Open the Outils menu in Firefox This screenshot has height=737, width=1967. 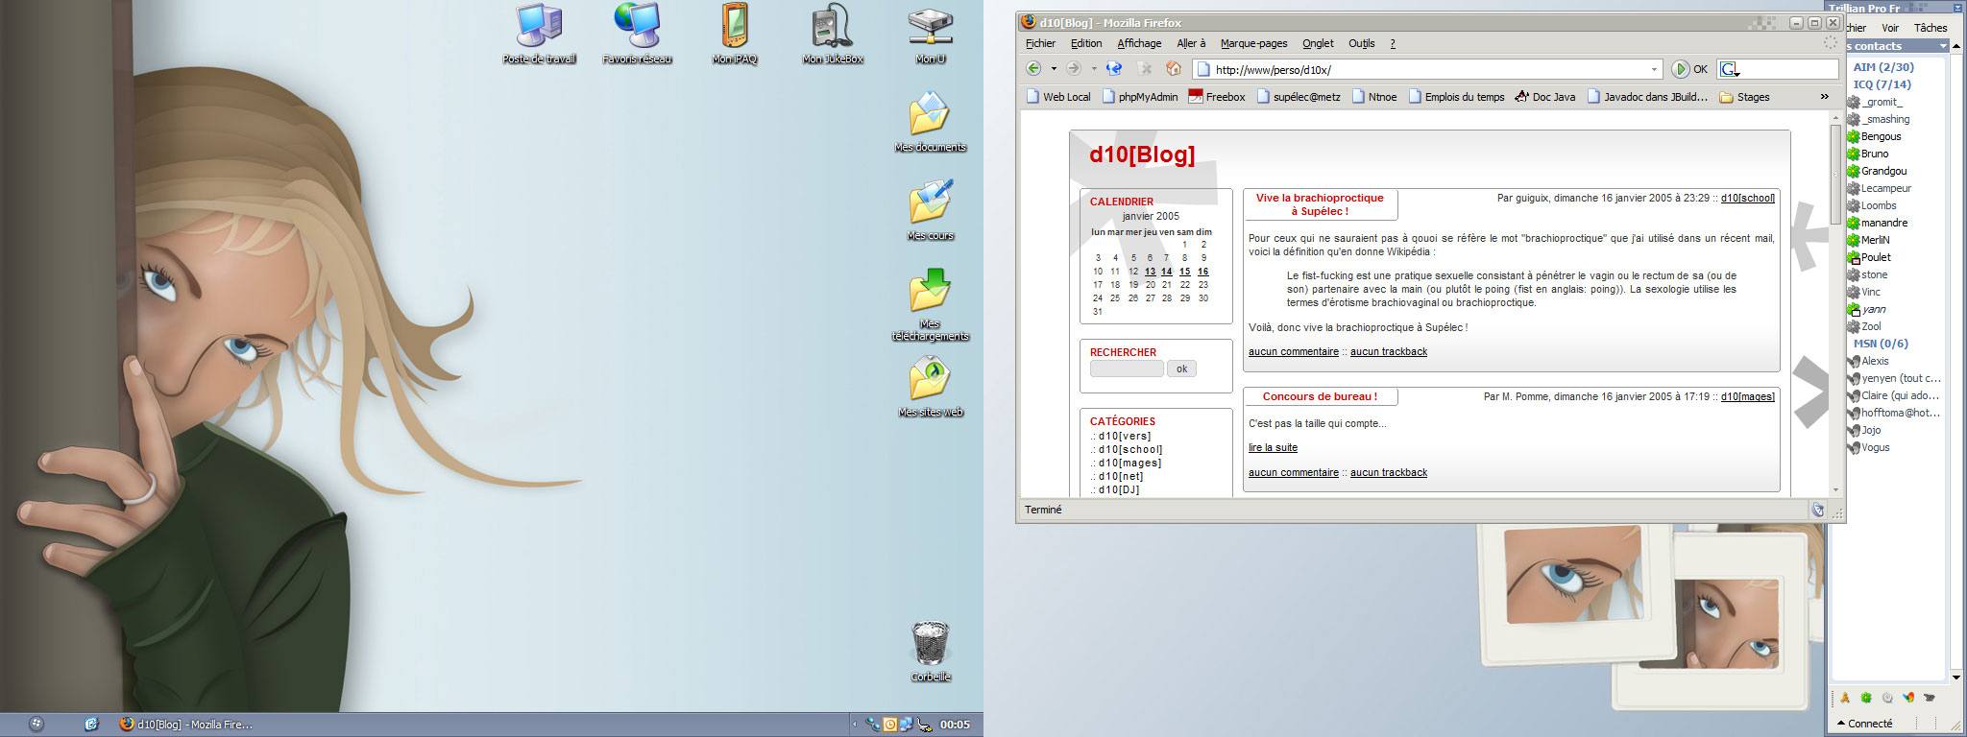click(x=1361, y=43)
